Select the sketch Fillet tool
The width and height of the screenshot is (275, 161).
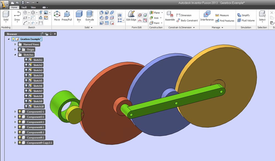(x=33, y=18)
